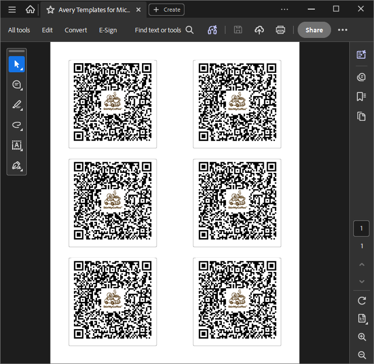Click the total page count 1
This screenshot has height=364, width=374.
[x=362, y=246]
